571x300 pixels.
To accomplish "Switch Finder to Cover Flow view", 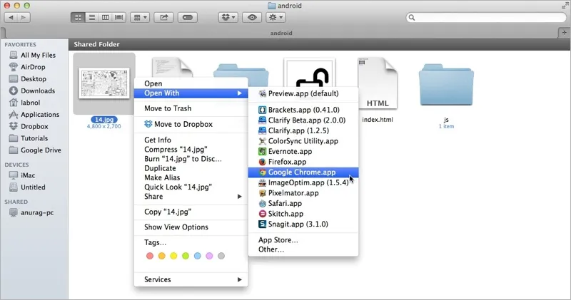I will tap(118, 17).
